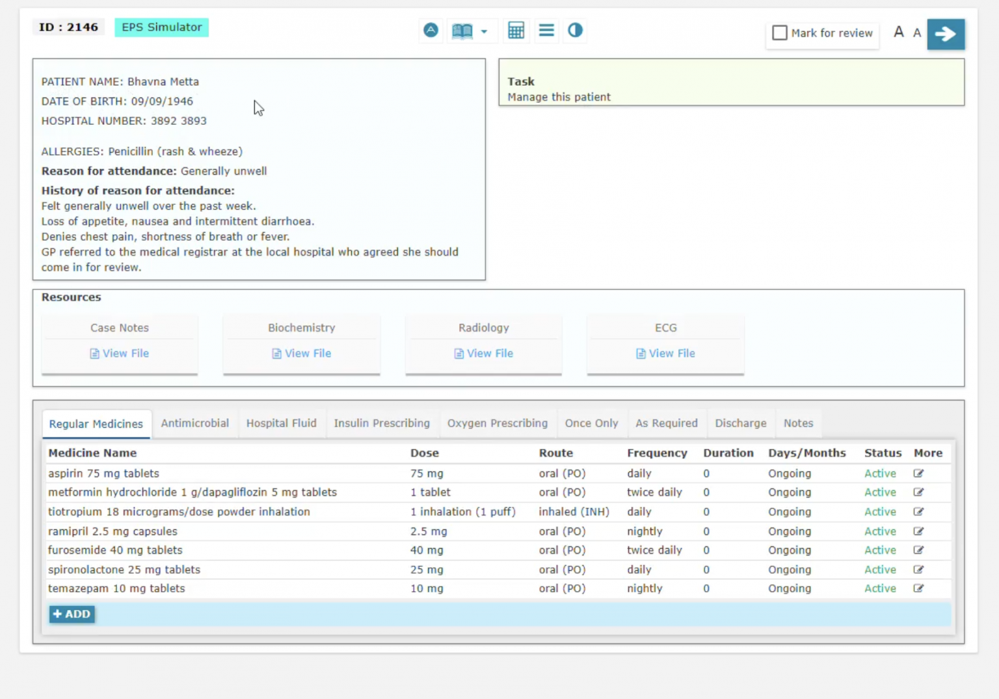Edit ramipril 2.5 mg using its pencil icon
999x699 pixels.
(918, 531)
